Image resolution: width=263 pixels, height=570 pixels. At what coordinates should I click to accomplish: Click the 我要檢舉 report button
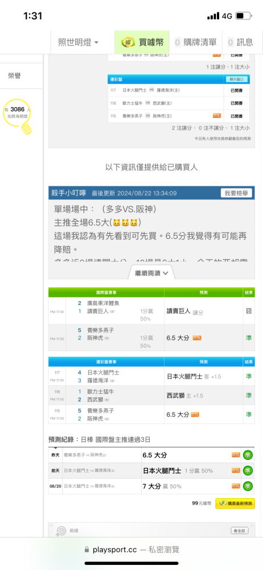click(236, 193)
